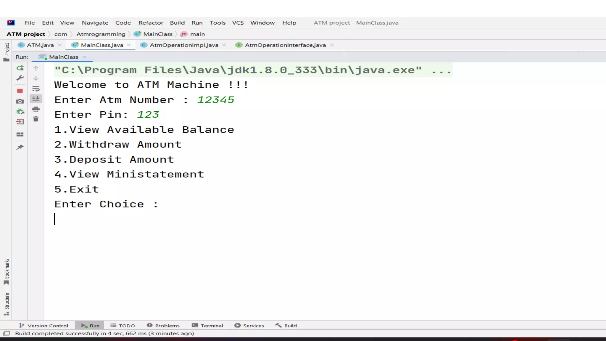Open run configuration via the wrench icon
This screenshot has width=606, height=341.
20,78
